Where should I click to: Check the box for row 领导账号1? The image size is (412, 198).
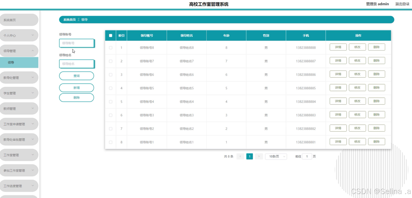click(111, 142)
